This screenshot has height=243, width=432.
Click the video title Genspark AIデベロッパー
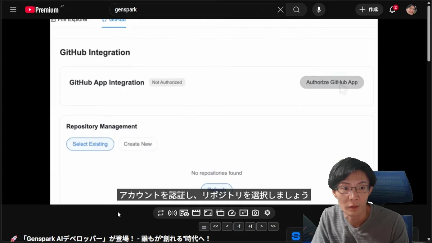(116, 239)
